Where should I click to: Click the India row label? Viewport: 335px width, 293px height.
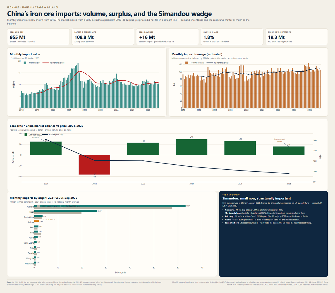tap(32, 233)
